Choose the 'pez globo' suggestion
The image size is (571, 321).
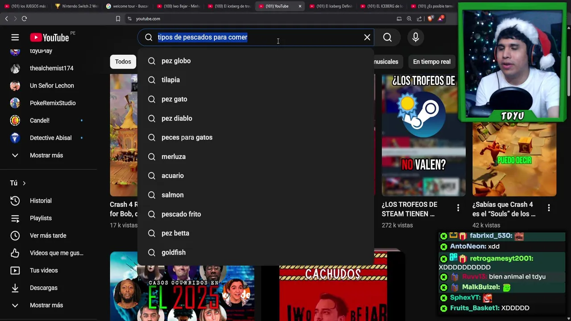click(256, 61)
